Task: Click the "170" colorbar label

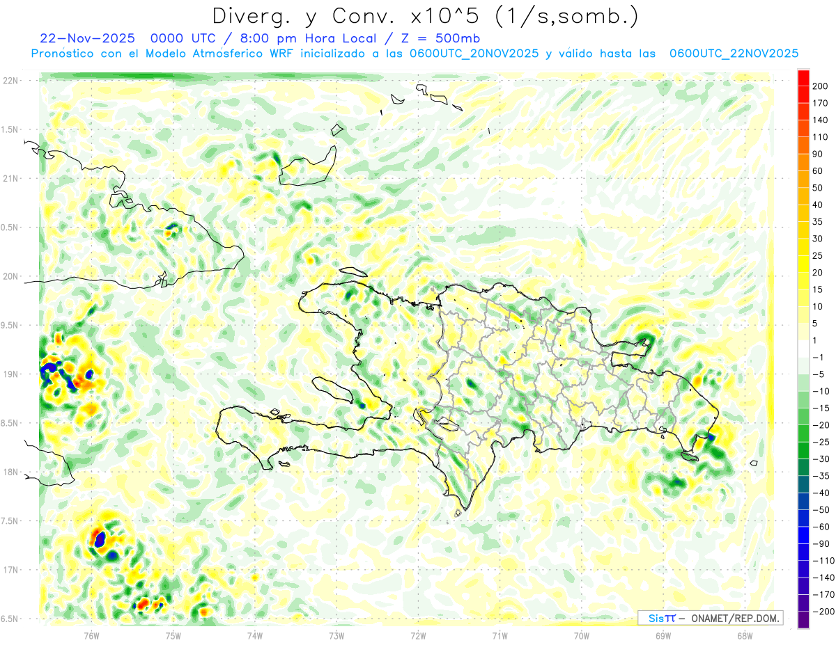Action: coord(820,103)
